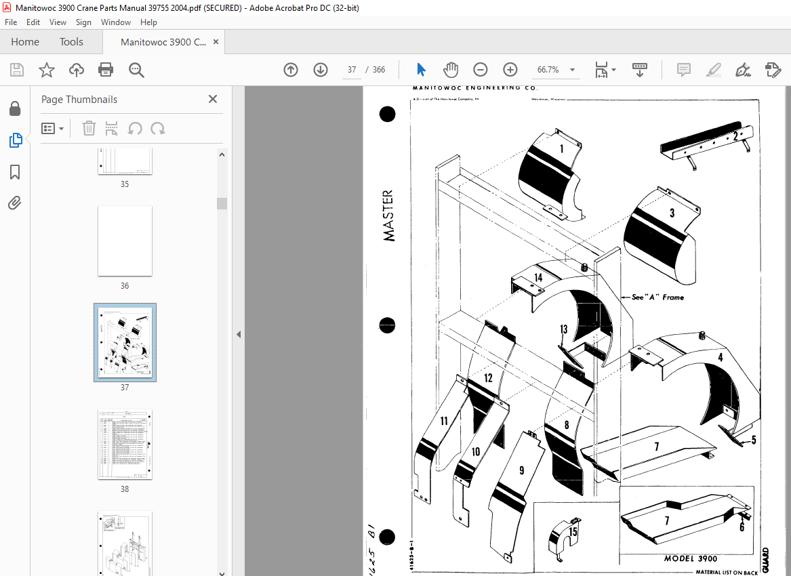
Task: Click delete pages trash icon
Action: [89, 129]
